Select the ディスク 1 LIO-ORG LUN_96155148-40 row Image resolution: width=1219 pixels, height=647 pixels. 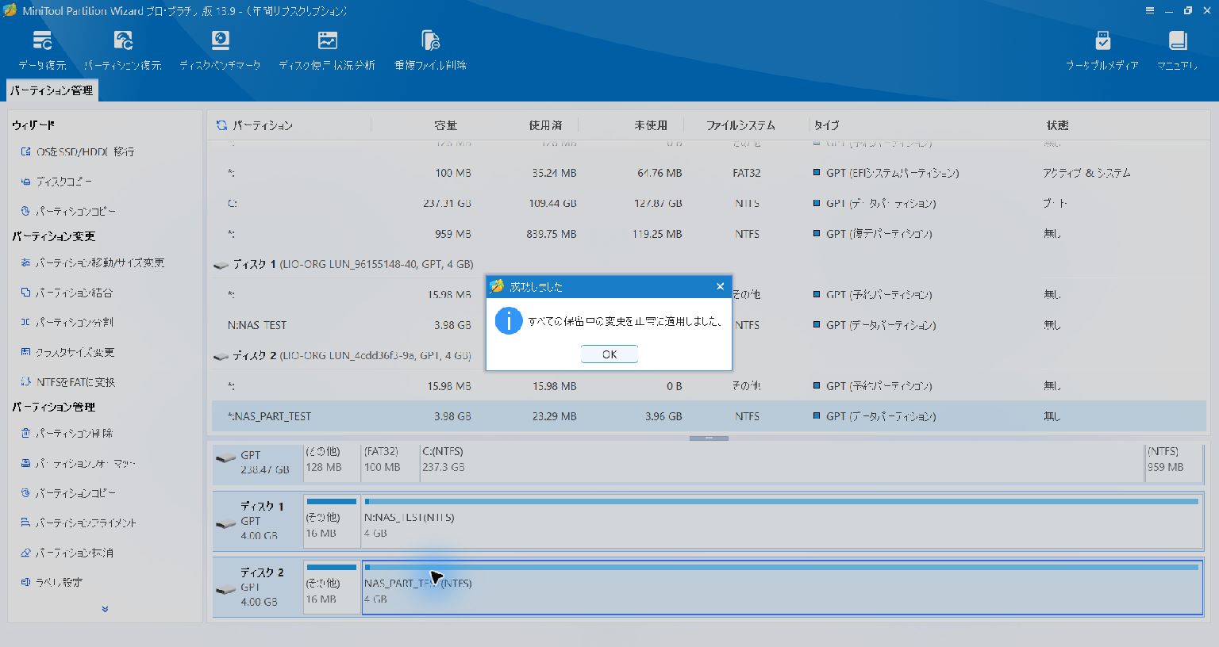click(x=709, y=264)
